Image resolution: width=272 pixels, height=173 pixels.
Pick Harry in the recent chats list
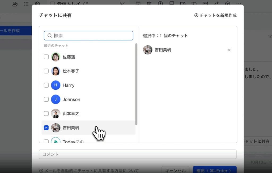(69, 85)
